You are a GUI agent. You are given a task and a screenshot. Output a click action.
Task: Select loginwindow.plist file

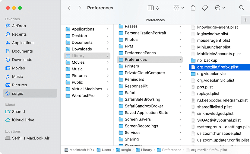tap(220, 34)
